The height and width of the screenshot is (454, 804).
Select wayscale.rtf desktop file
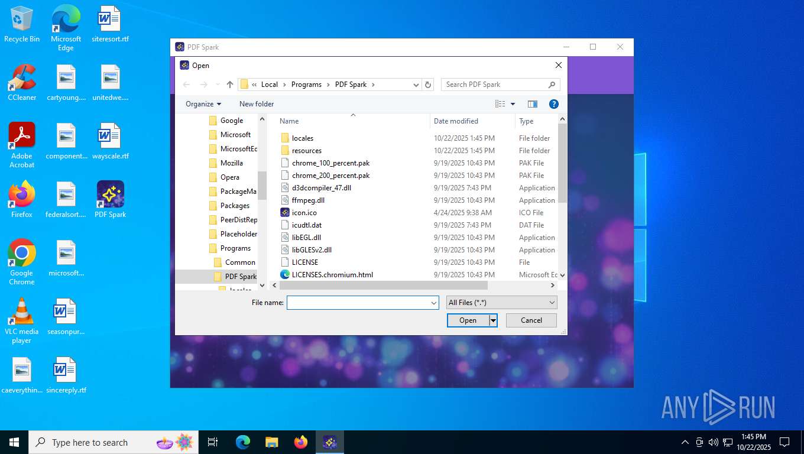click(x=110, y=141)
